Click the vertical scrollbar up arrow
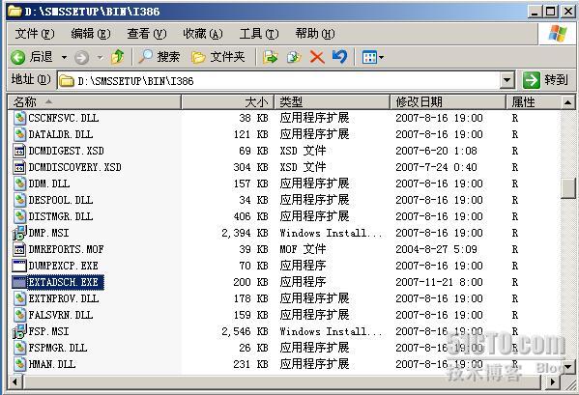The width and height of the screenshot is (579, 395). [567, 102]
